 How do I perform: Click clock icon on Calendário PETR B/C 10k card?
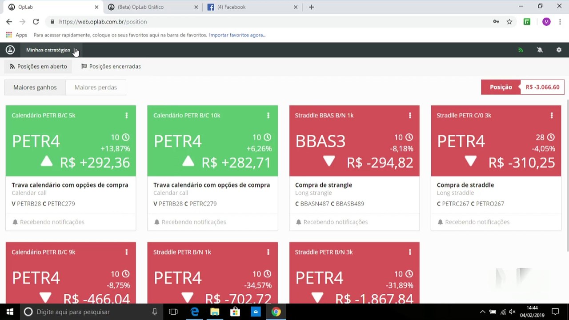pos(267,137)
